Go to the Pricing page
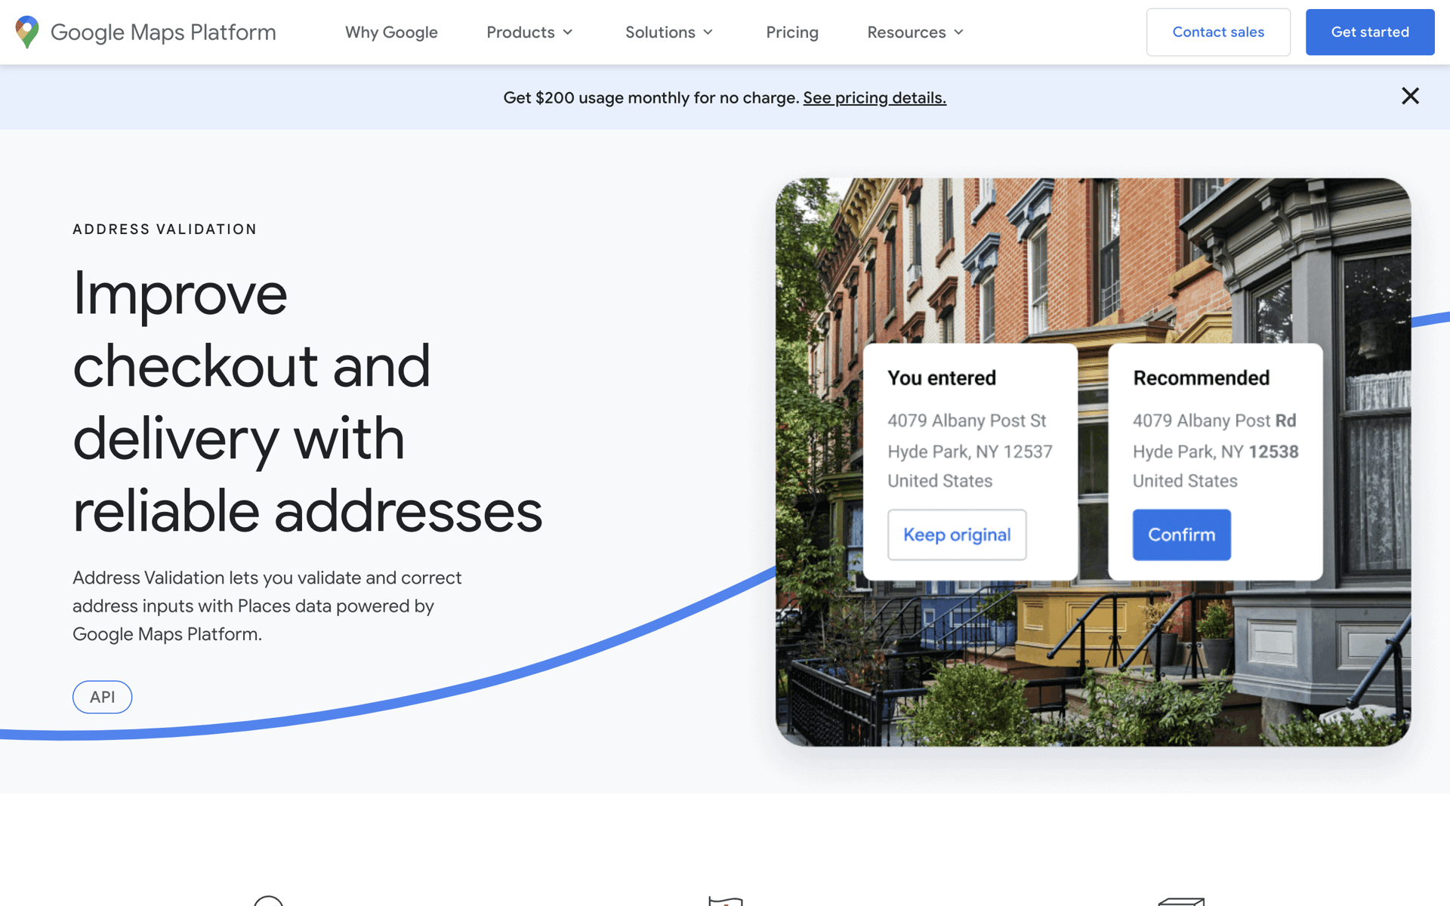Image resolution: width=1450 pixels, height=906 pixels. pos(792,32)
